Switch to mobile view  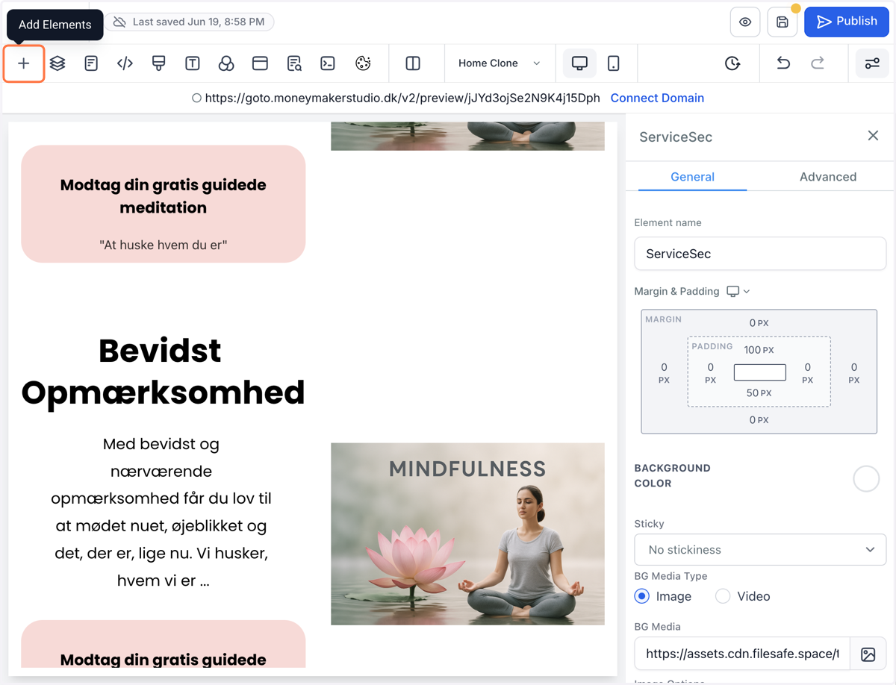pyautogui.click(x=614, y=63)
